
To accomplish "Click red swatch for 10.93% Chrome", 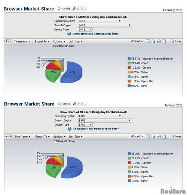I will tap(129, 67).
